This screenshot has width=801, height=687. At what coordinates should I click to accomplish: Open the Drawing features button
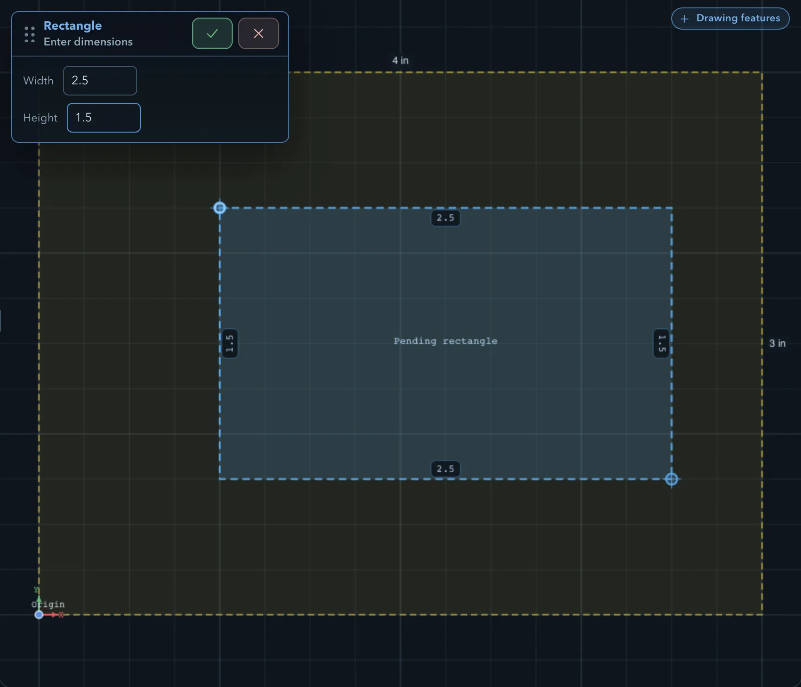730,19
